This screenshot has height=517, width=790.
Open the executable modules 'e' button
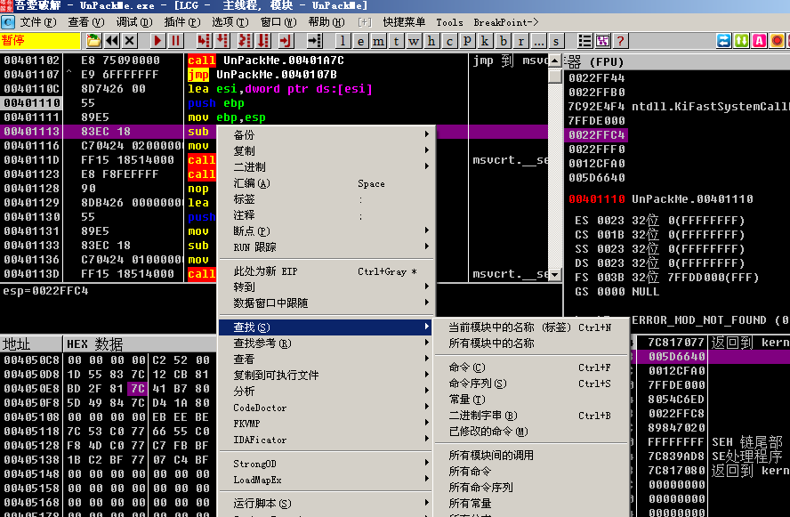click(360, 41)
